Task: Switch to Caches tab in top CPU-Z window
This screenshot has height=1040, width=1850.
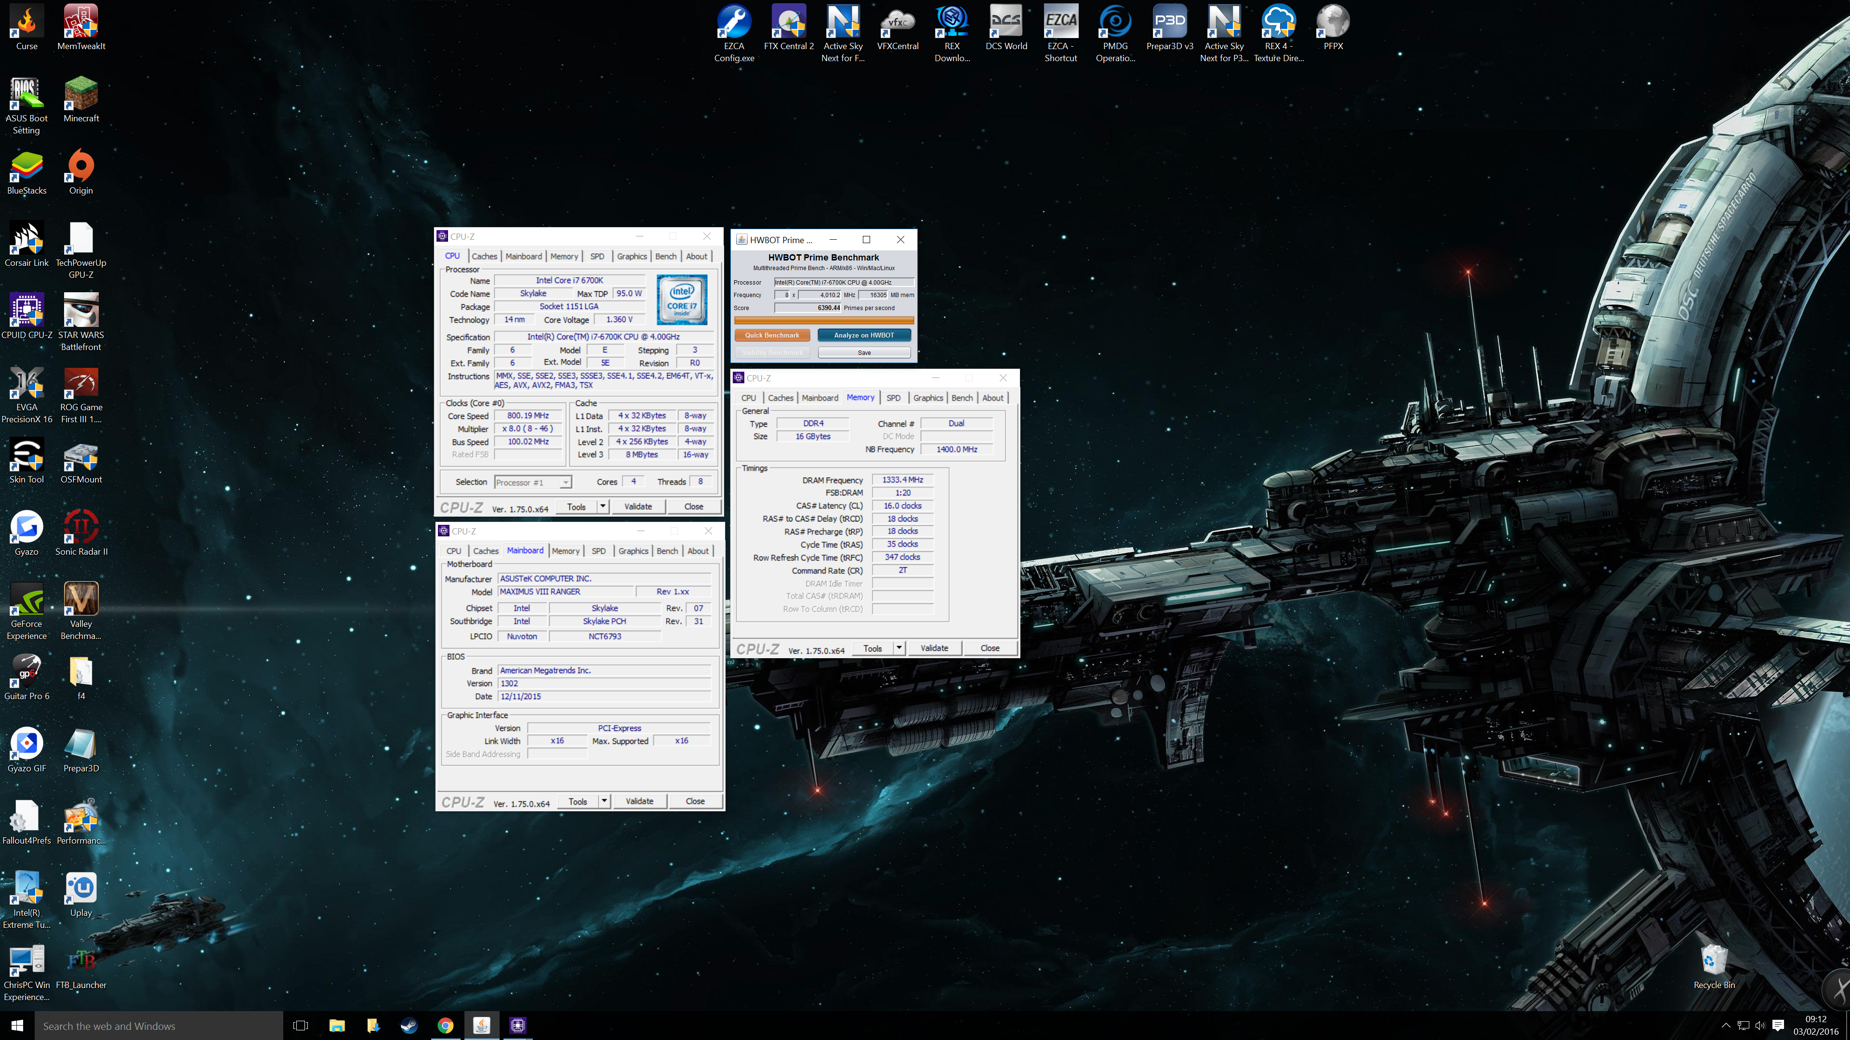Action: 484,256
